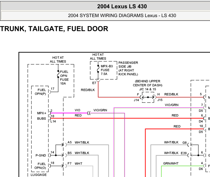
Task: Click the 'WHT' wire label next to F7
Action: pyautogui.click(x=78, y=163)
